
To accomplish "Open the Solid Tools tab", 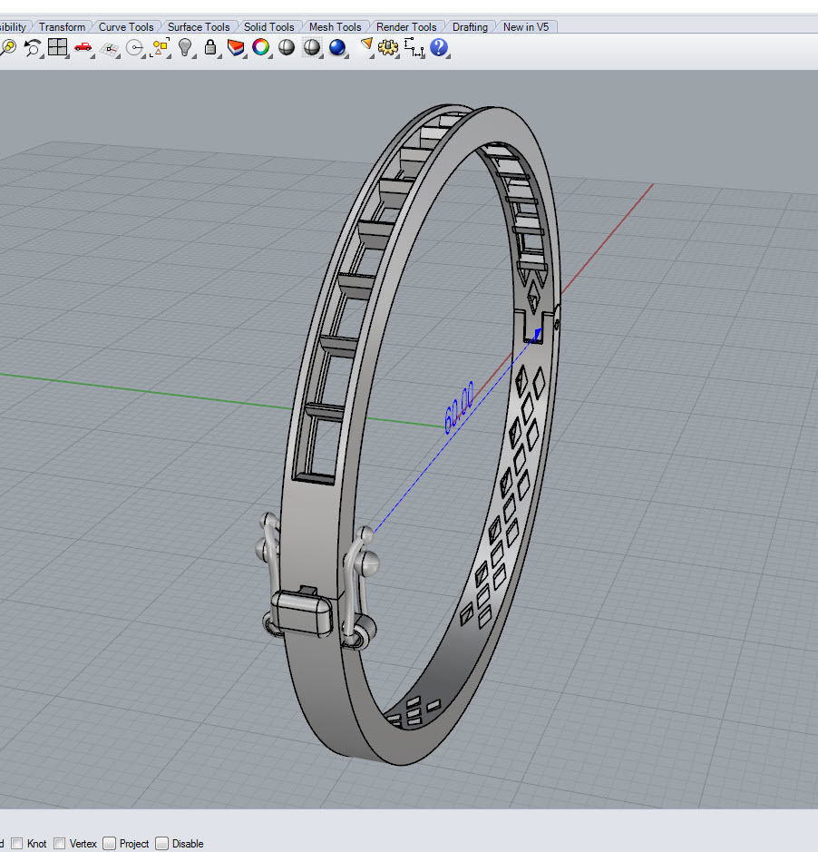I will [x=268, y=26].
